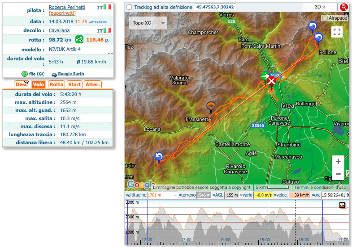Click the green route share icon
Viewport: 352px width, 247px height.
(79, 39)
